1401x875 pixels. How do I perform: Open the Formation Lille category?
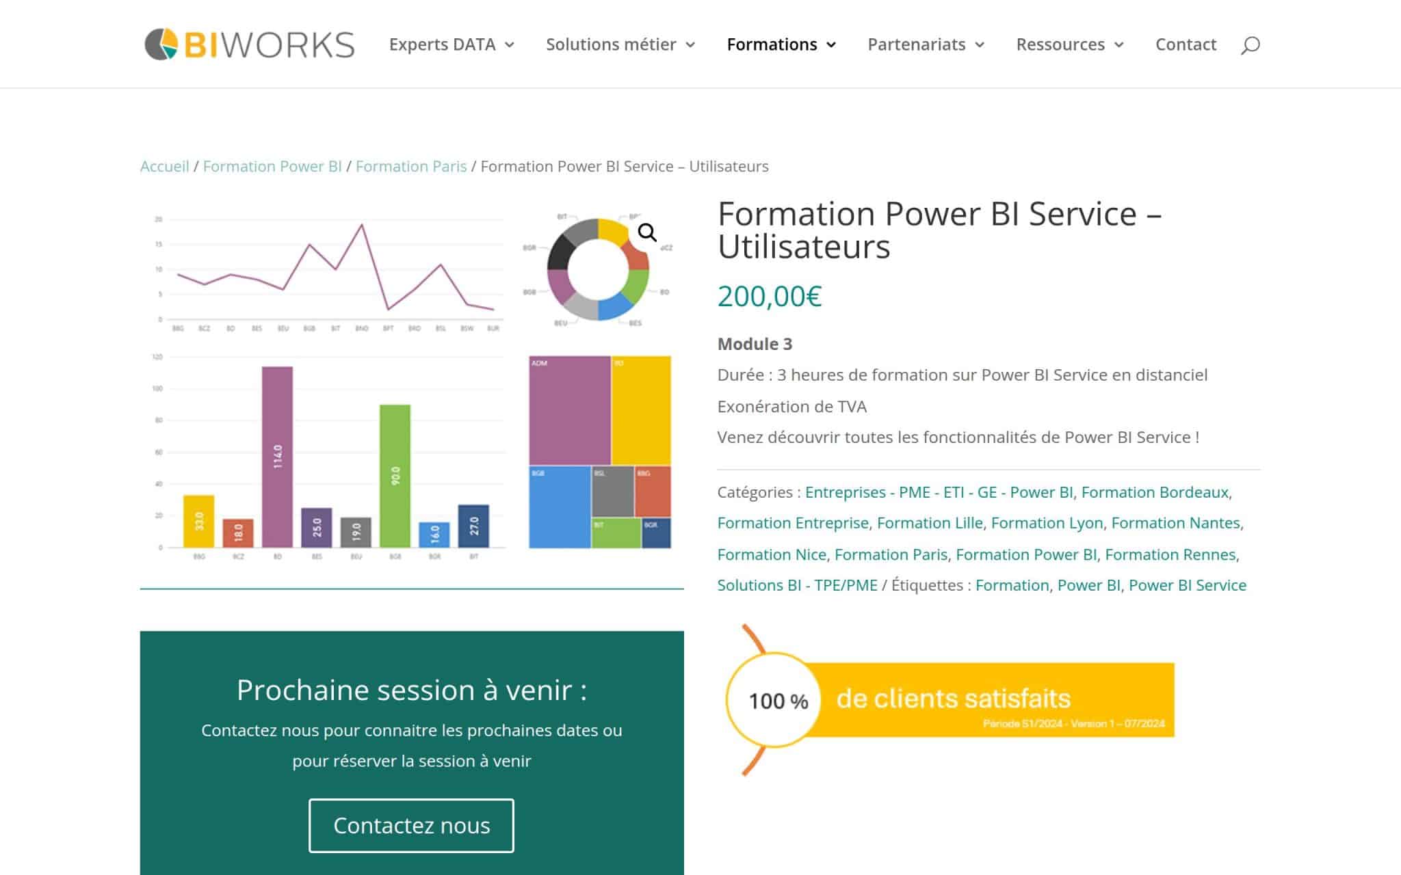coord(930,523)
